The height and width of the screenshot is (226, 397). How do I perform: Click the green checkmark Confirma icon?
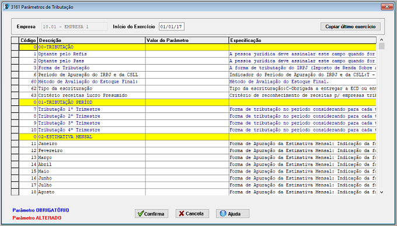141,214
